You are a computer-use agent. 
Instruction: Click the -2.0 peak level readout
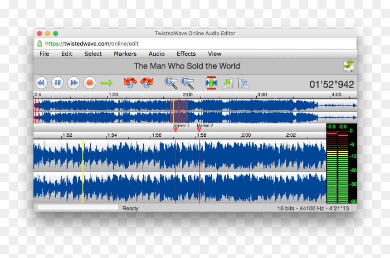click(342, 127)
